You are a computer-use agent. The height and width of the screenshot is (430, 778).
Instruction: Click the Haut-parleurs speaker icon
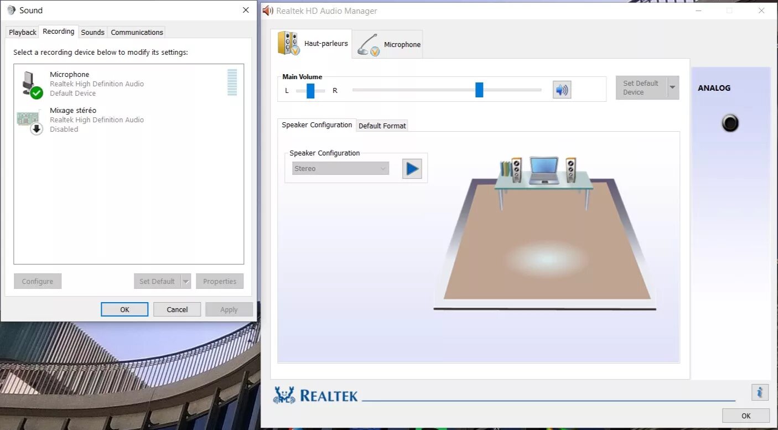pyautogui.click(x=288, y=43)
